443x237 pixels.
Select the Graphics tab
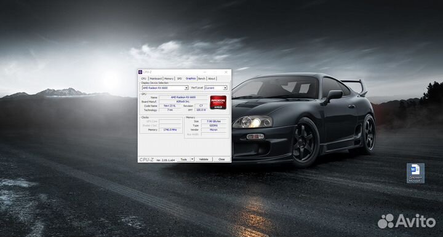point(190,79)
